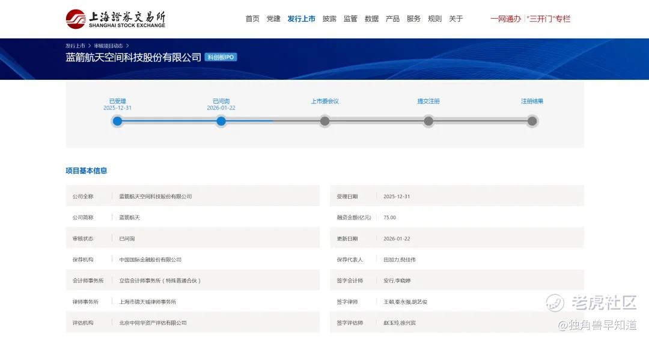The height and width of the screenshot is (340, 649).
Task: Click 王朝,秦永强,胡艺俊 lawyer names
Action: (x=405, y=302)
